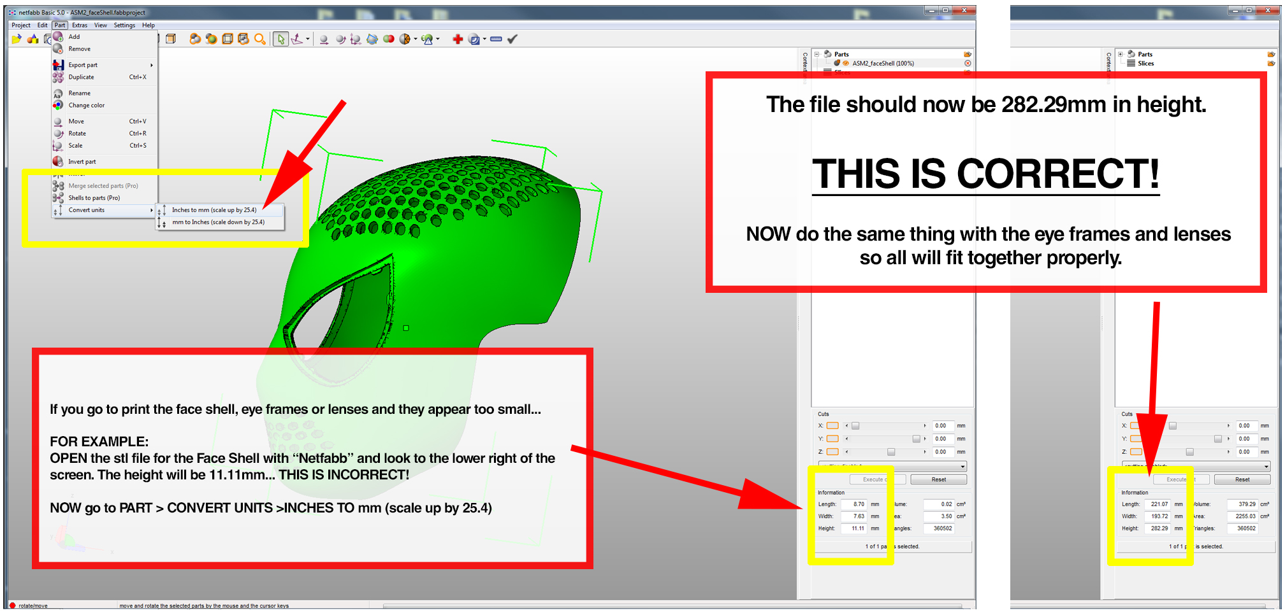This screenshot has width=1285, height=615.
Task: Open the View menu
Action: [101, 25]
